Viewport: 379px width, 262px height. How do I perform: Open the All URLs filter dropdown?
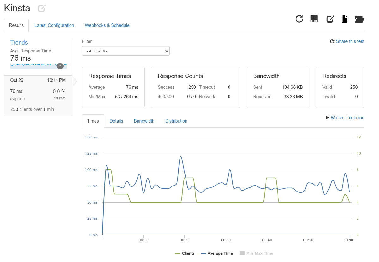(x=125, y=51)
